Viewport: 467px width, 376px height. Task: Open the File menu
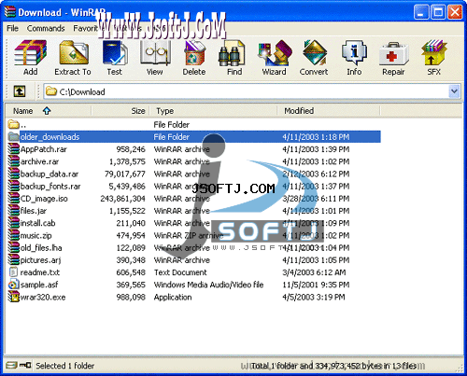pyautogui.click(x=12, y=28)
